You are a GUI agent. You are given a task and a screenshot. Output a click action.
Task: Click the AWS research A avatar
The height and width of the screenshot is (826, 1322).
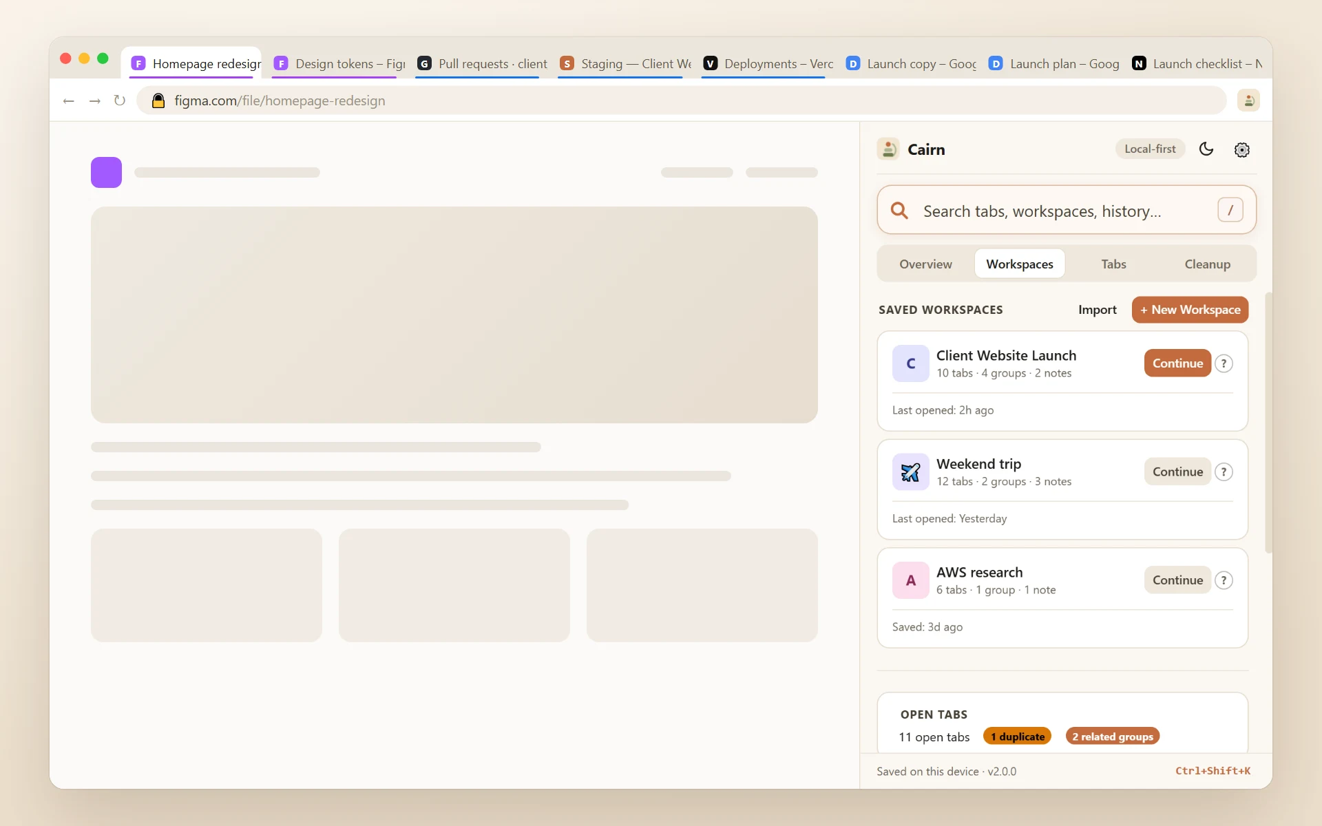tap(910, 580)
